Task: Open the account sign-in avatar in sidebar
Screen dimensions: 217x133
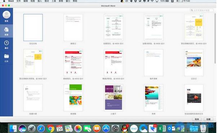Action: (6, 14)
